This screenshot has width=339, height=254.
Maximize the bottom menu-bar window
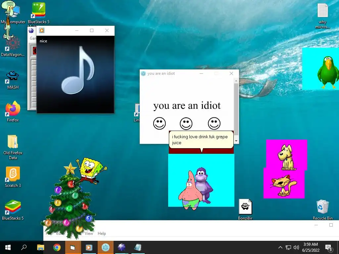click(x=331, y=225)
